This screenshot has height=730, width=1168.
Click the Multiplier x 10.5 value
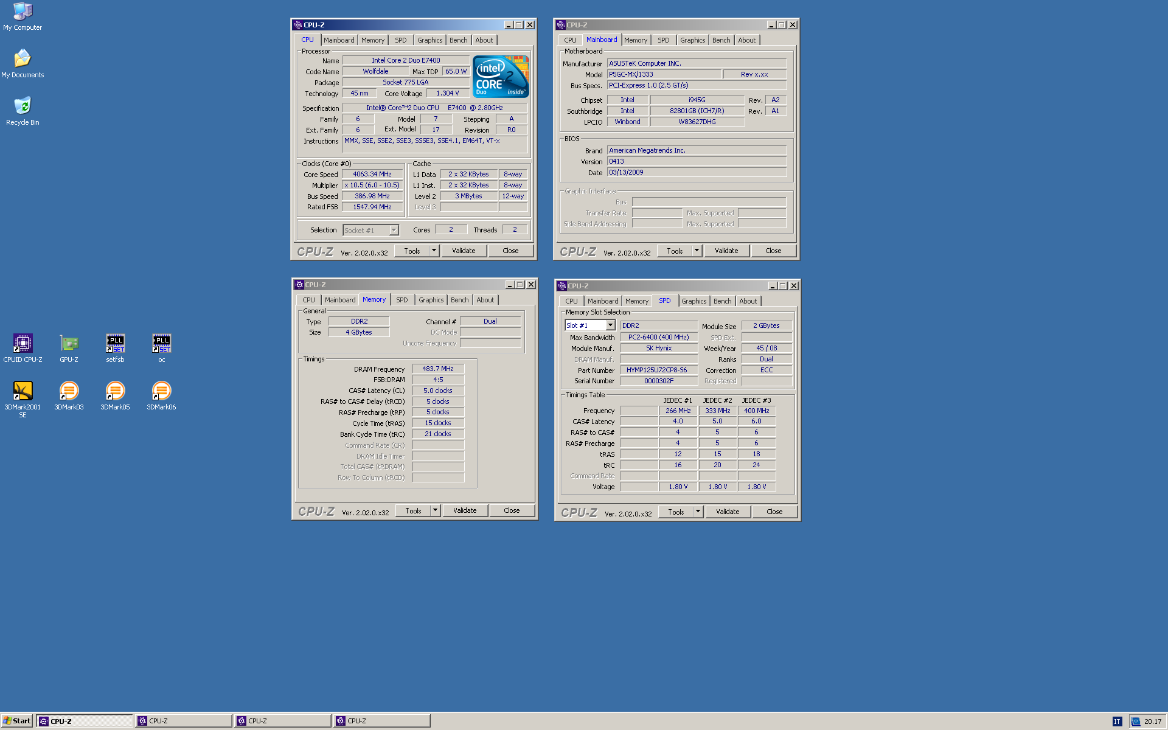pyautogui.click(x=372, y=185)
